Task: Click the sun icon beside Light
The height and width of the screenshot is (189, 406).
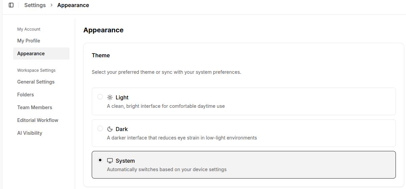Action: coord(110,97)
